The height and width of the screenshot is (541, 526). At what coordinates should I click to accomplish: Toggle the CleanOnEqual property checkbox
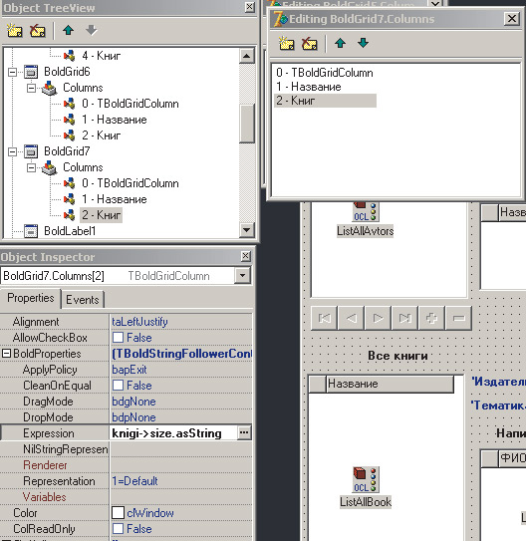[118, 386]
